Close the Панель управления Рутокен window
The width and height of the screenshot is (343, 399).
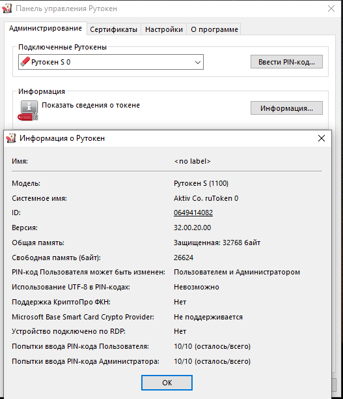(x=331, y=8)
